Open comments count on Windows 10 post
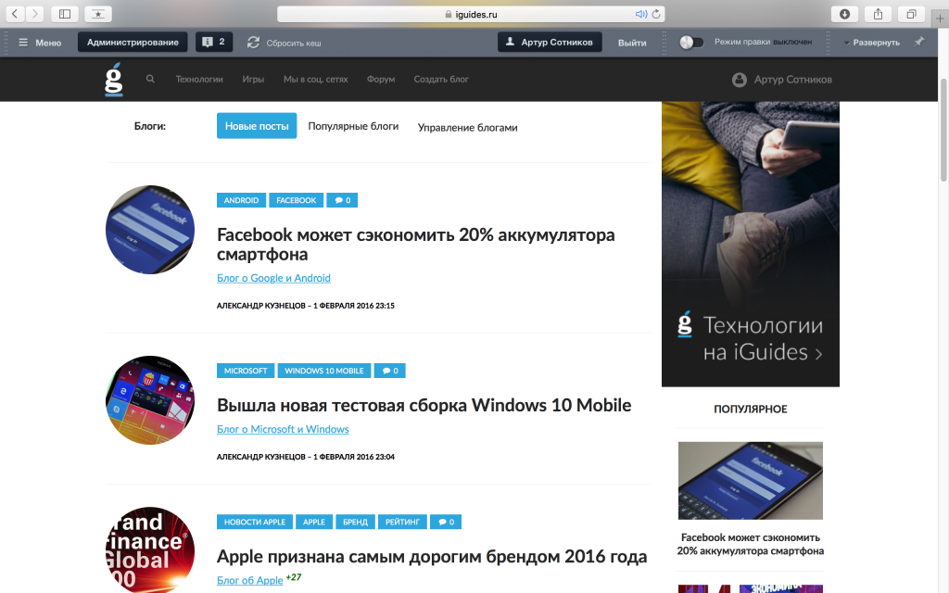 click(x=390, y=371)
